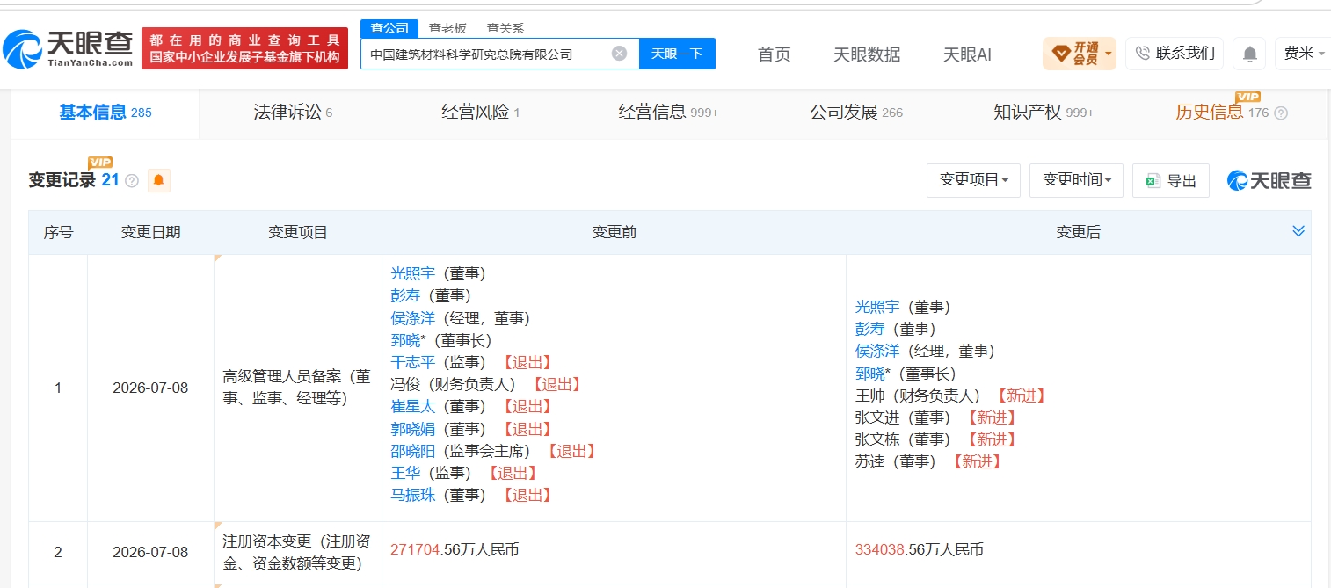Open the 变更时间 dropdown filter

1077,180
